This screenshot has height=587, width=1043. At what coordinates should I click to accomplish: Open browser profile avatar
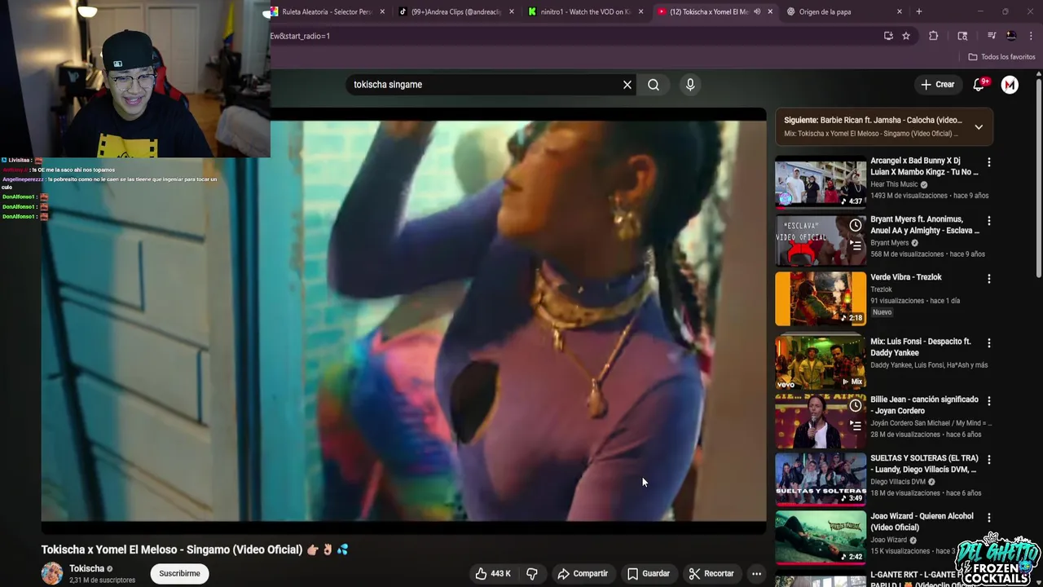[x=1011, y=36]
